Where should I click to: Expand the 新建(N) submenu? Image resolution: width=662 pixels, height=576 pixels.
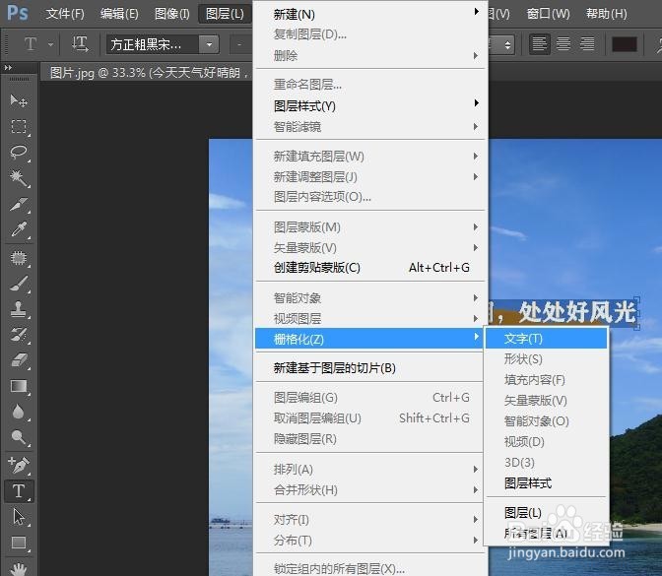pyautogui.click(x=370, y=14)
